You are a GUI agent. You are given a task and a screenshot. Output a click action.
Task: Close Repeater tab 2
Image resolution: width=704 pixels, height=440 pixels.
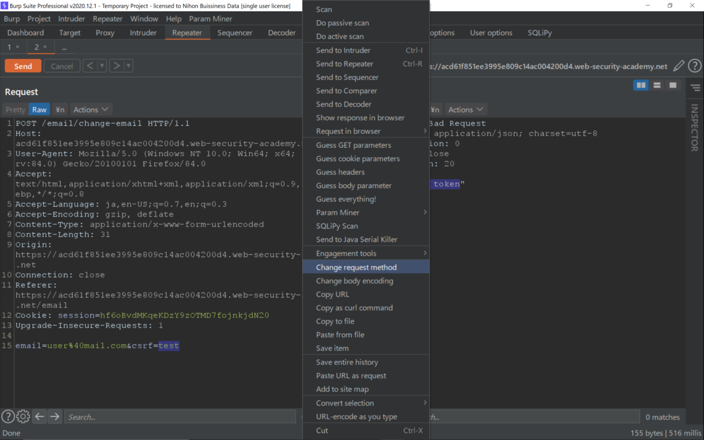[x=45, y=47]
